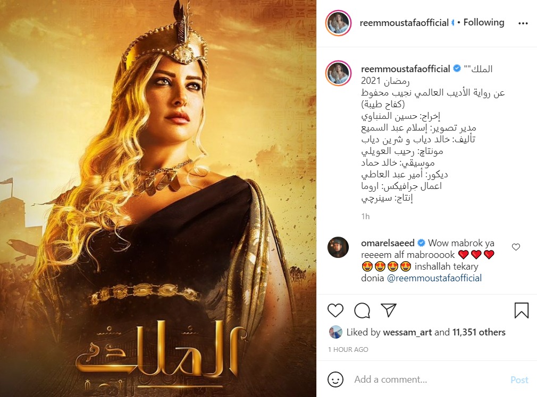This screenshot has height=397, width=537.
Task: Open the 1 HOUR AGO timestamp link
Action: (348, 349)
